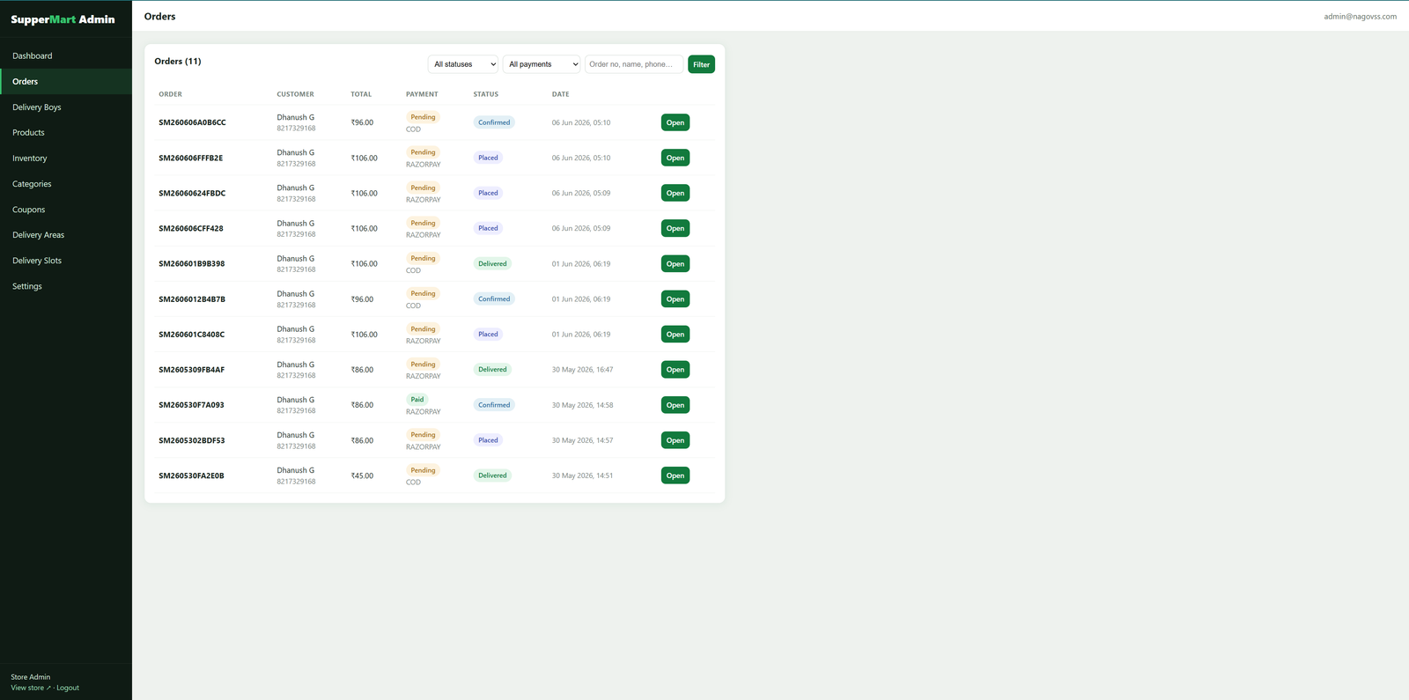Click the SupperMart Admin logo
Image resolution: width=1409 pixels, height=700 pixels.
[x=63, y=19]
